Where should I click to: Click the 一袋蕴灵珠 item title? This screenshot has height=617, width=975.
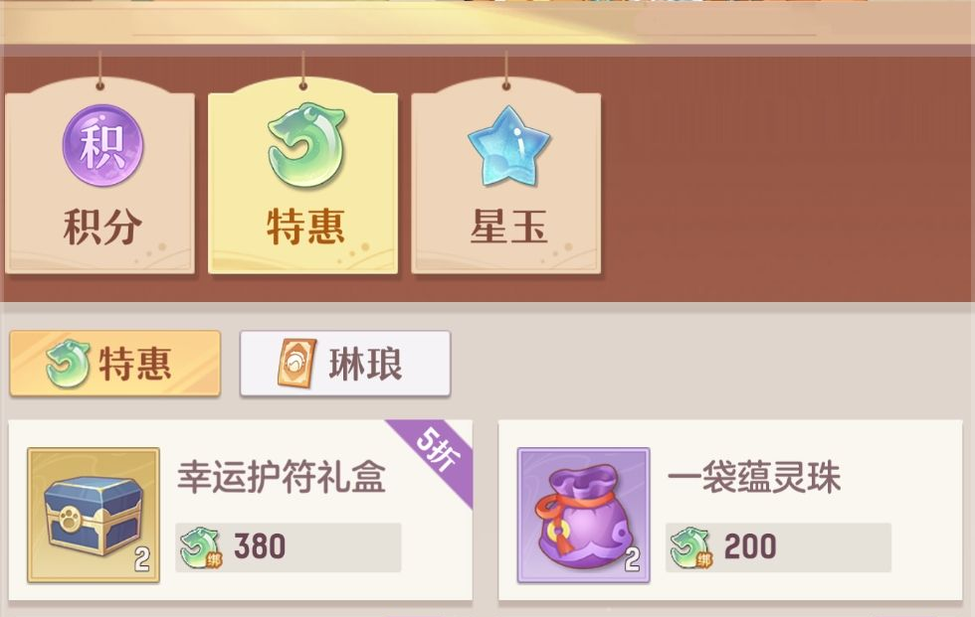[x=754, y=477]
